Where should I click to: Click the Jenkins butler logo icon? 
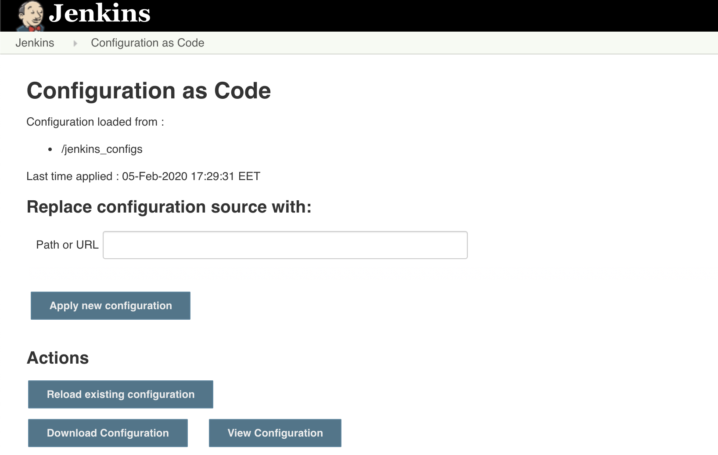[x=30, y=16]
